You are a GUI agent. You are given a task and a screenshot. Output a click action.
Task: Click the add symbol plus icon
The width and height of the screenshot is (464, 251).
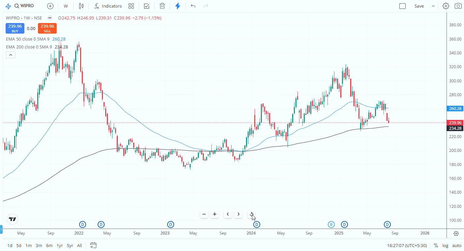click(50, 6)
